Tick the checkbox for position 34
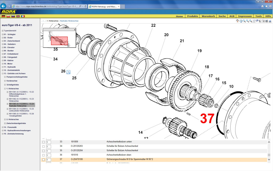The width and height of the screenshot is (273, 171). (x=43, y=146)
